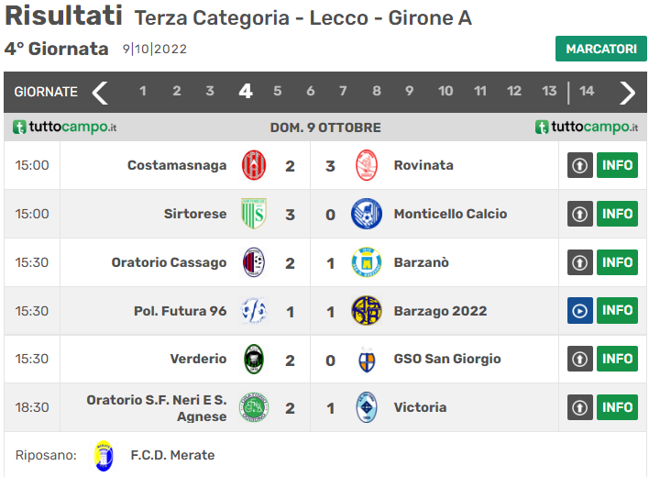This screenshot has height=477, width=649.
Task: Open the Oratorio Cassago team link
Action: 169,262
